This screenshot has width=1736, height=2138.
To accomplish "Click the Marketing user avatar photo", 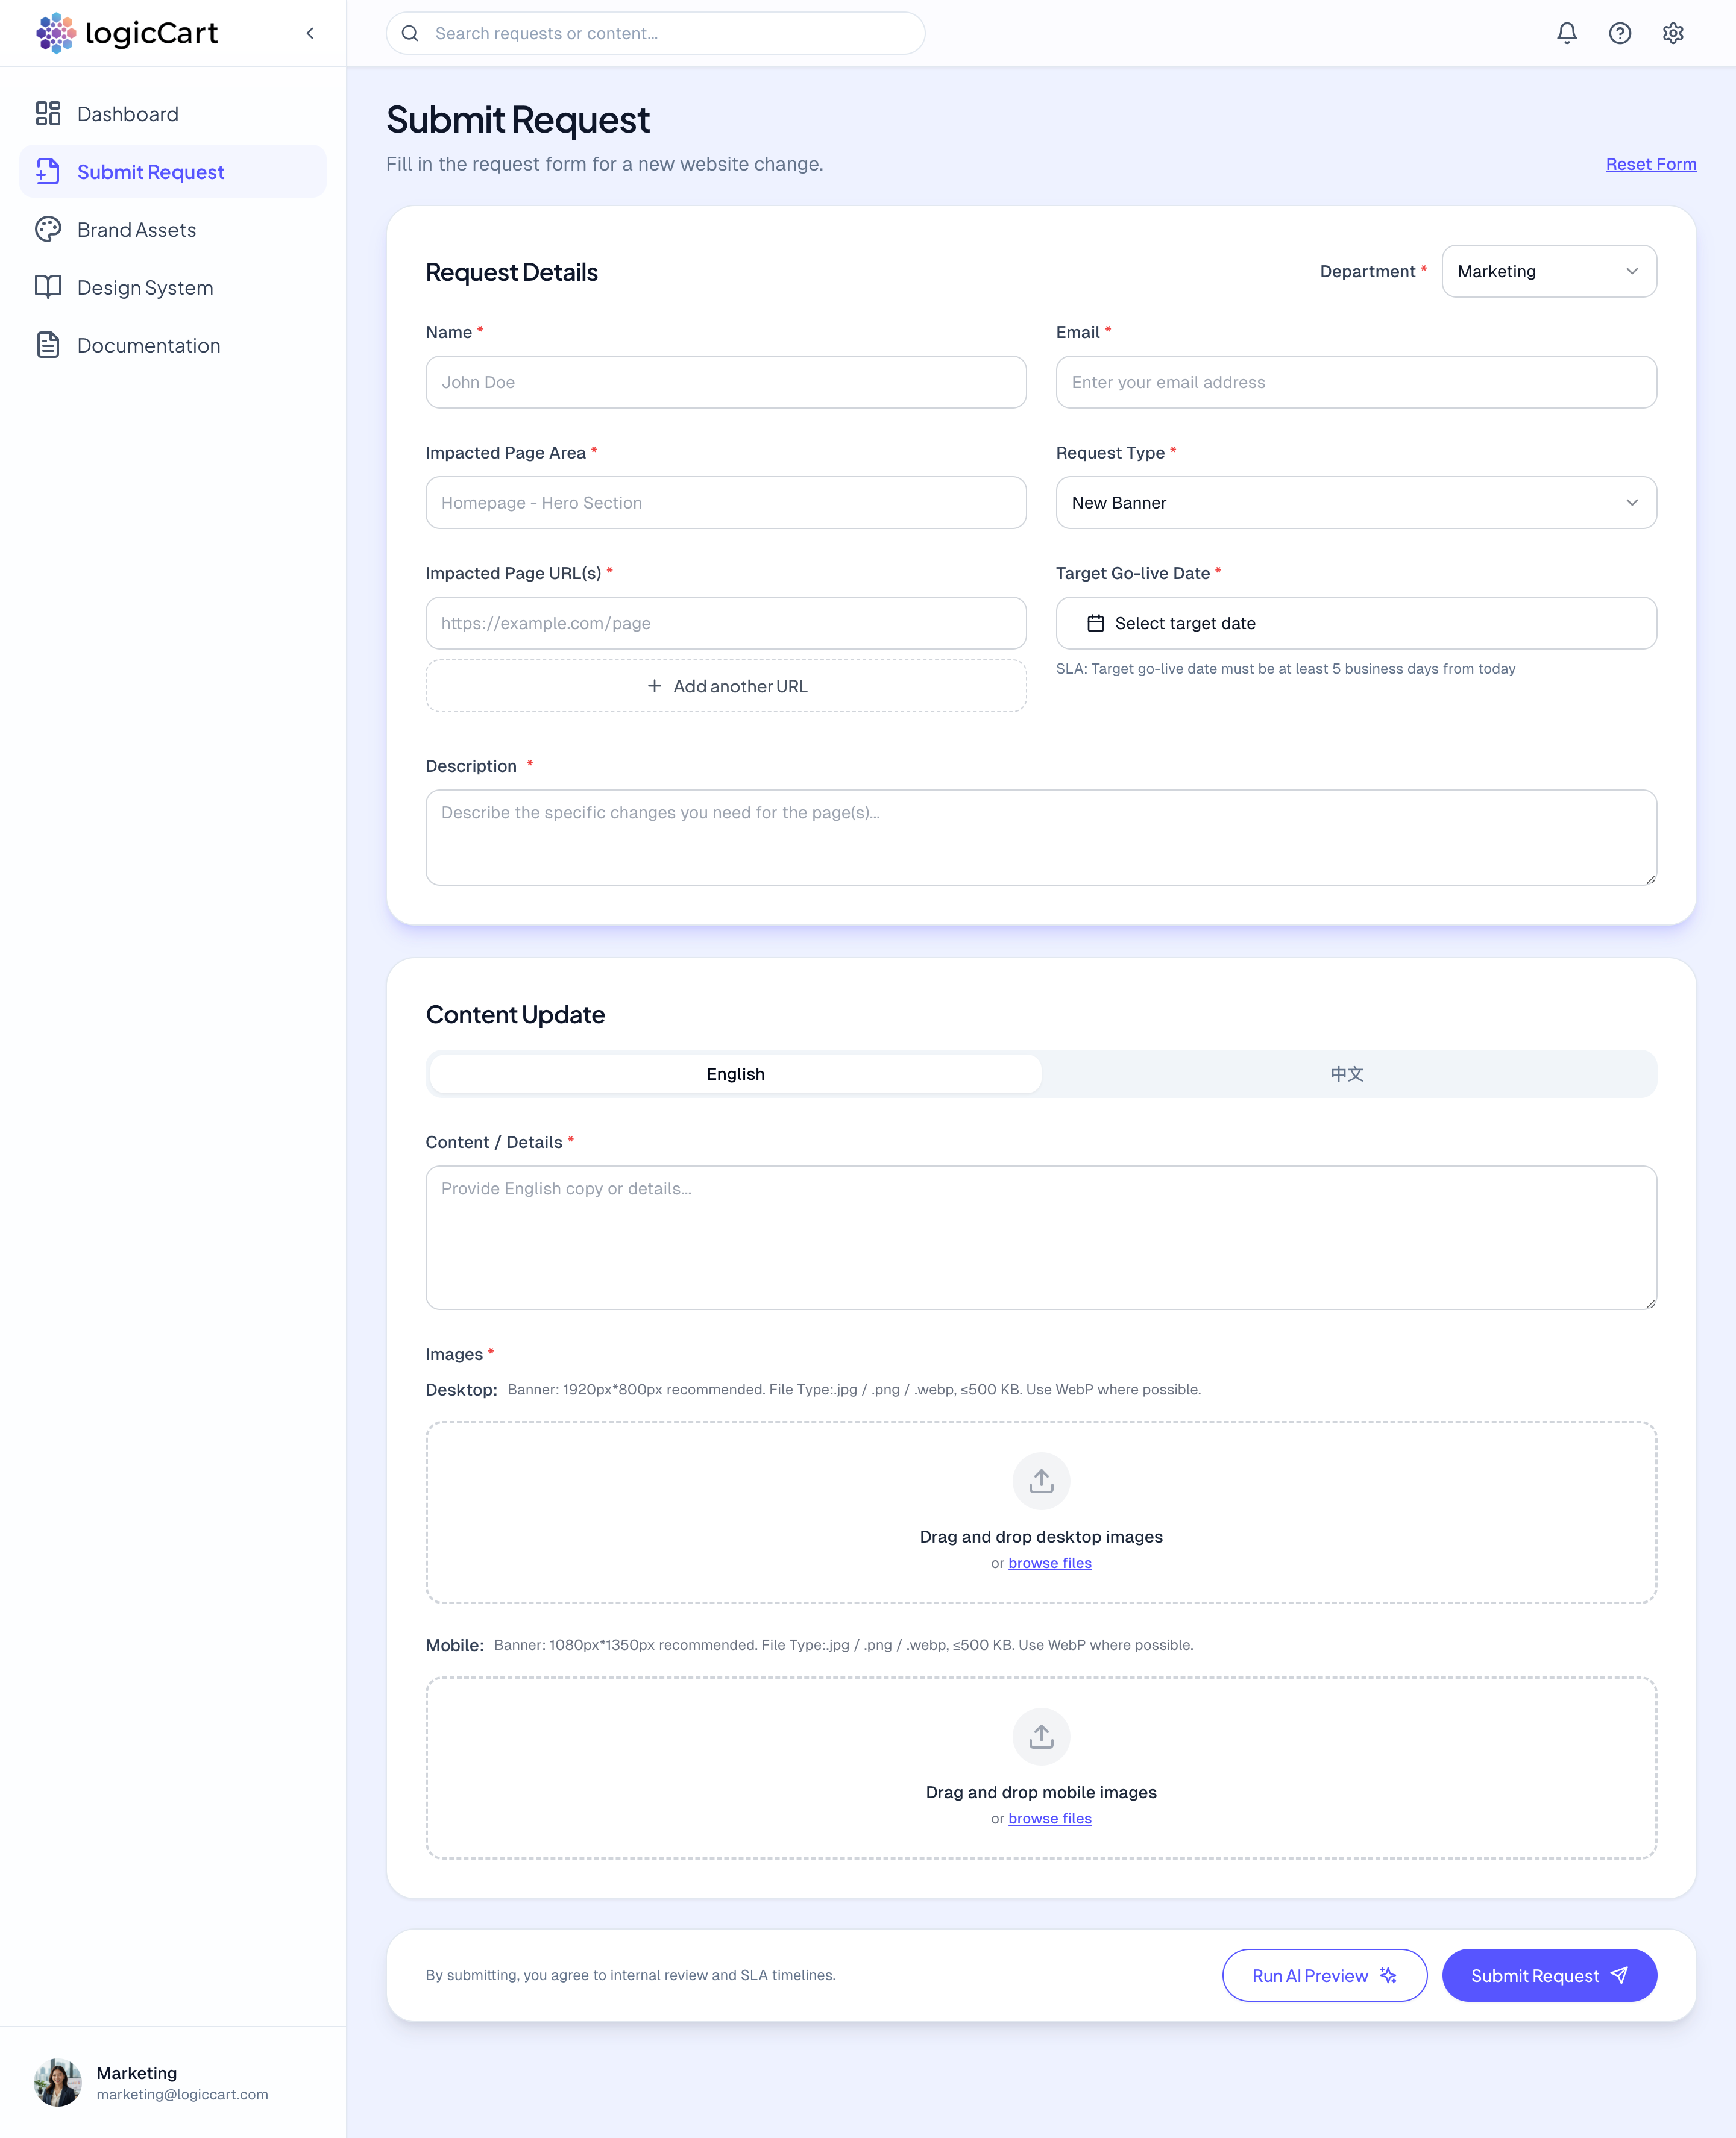I will tap(57, 2082).
